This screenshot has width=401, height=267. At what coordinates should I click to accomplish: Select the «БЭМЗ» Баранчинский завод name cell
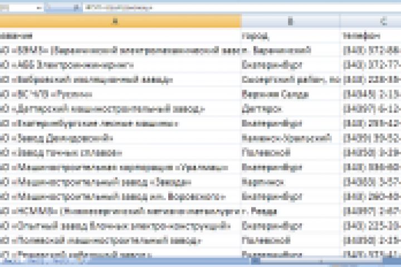tap(120, 50)
